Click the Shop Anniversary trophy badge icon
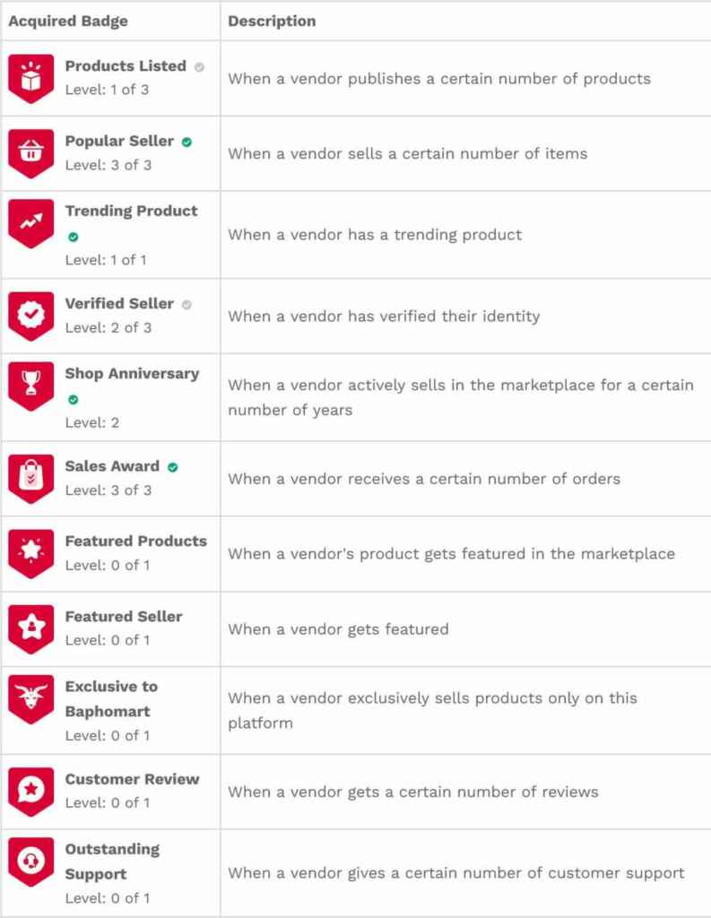 point(31,385)
